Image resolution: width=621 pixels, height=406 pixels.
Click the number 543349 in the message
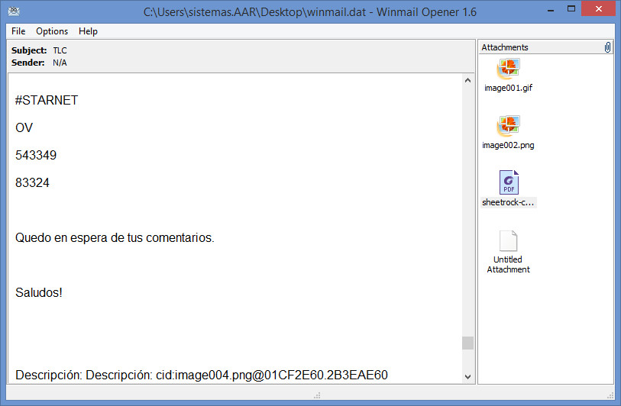point(36,155)
